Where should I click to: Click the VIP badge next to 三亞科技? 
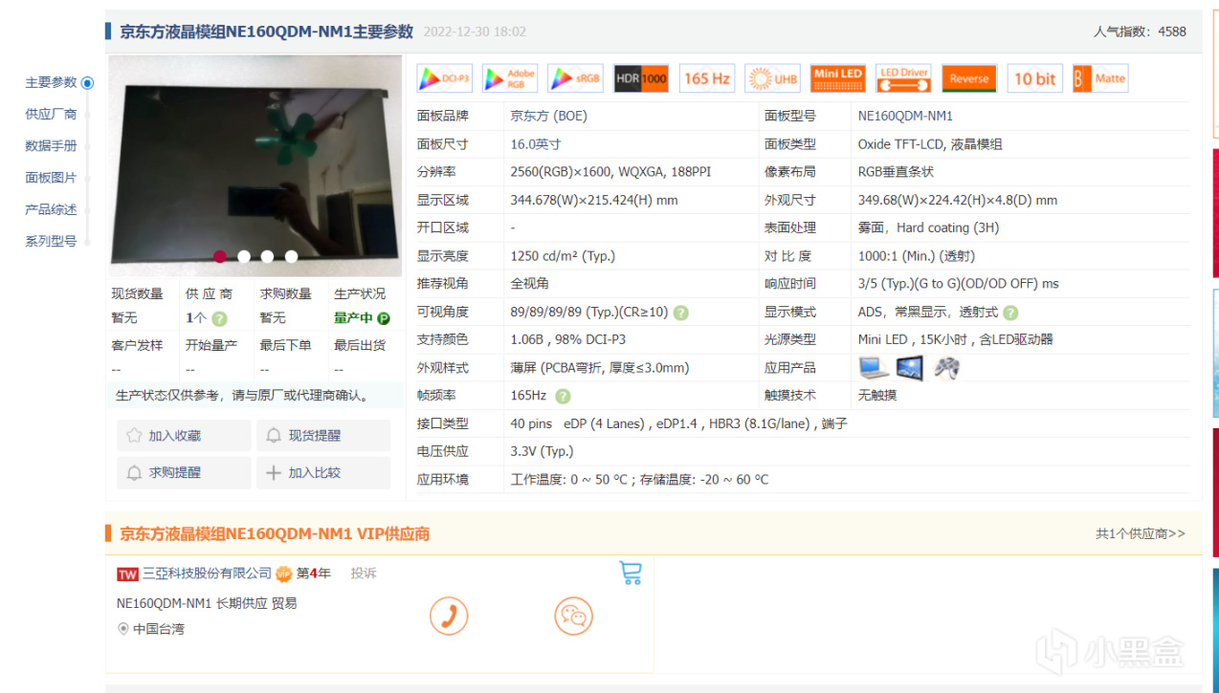pyautogui.click(x=284, y=574)
